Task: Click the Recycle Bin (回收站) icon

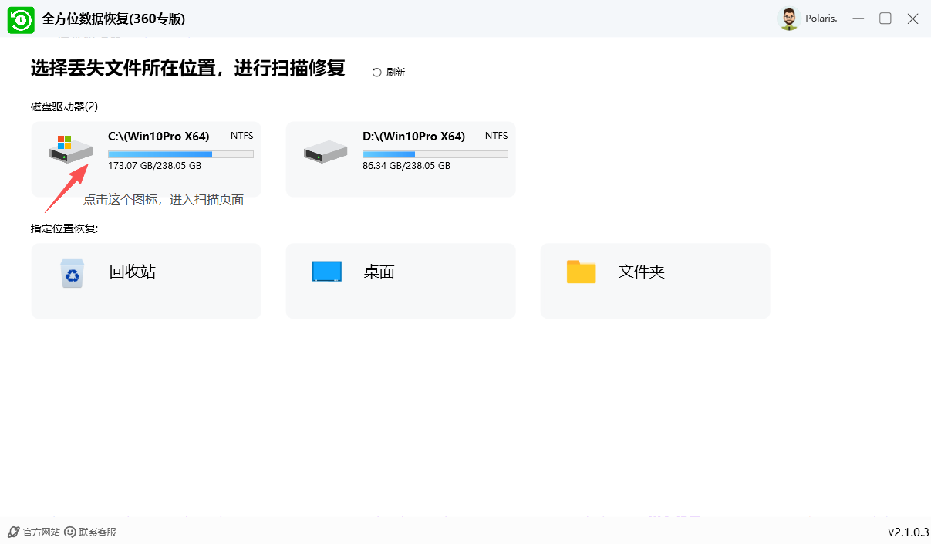Action: 72,272
